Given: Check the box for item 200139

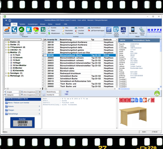Looking at the screenshot, I should click(x=45, y=45).
